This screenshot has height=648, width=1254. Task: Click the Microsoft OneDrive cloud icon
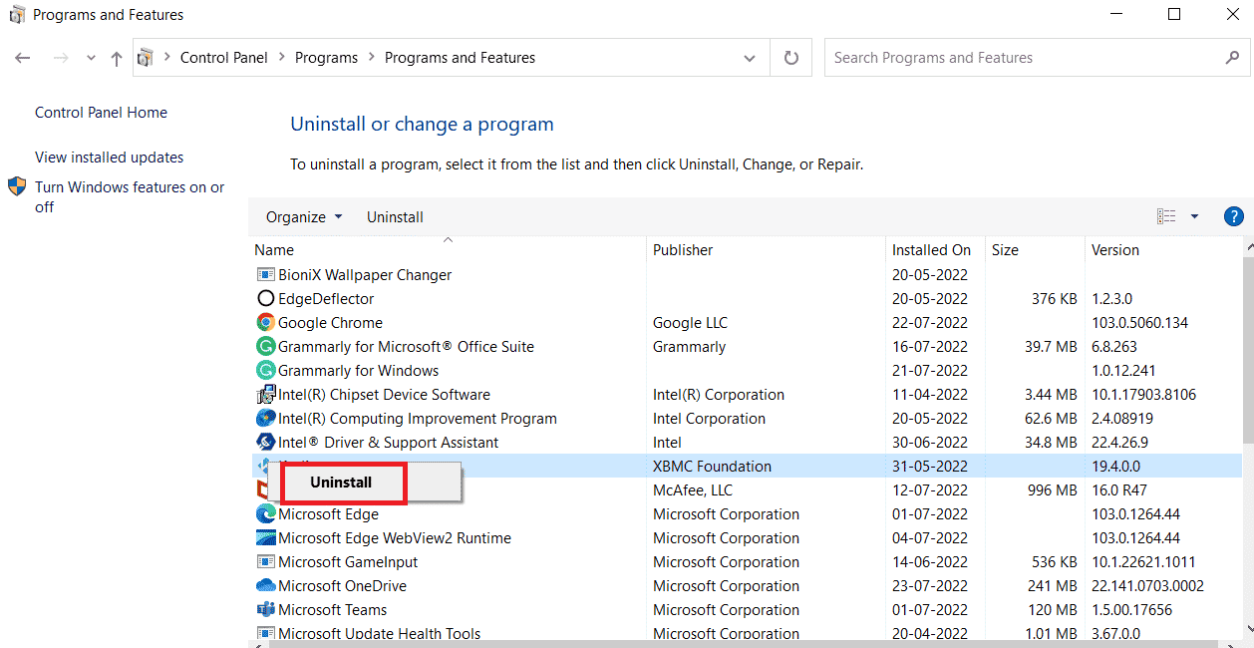pyautogui.click(x=265, y=585)
